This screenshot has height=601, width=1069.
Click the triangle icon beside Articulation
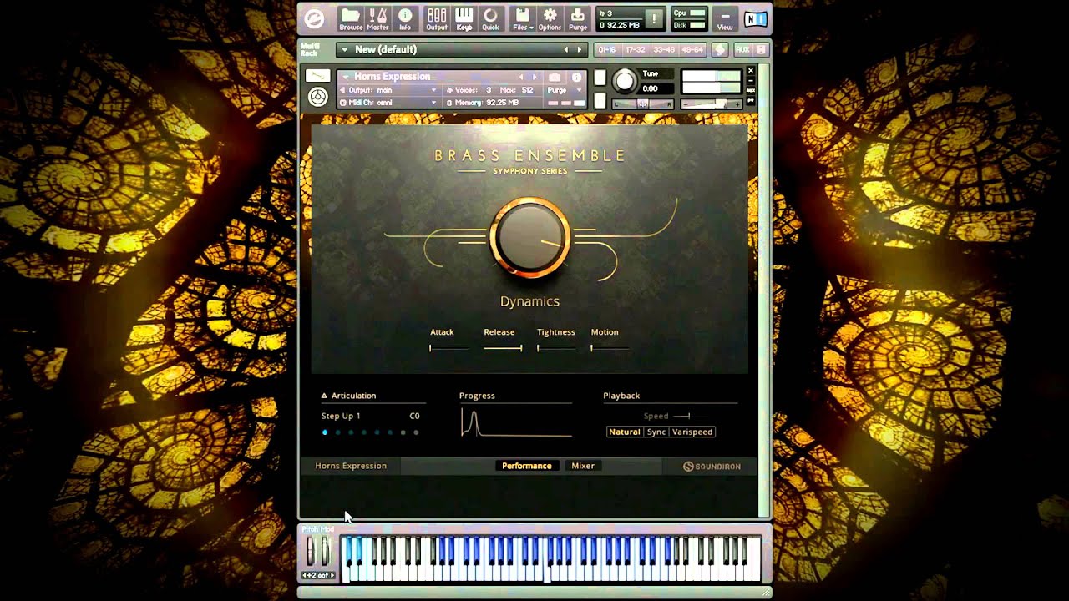324,396
